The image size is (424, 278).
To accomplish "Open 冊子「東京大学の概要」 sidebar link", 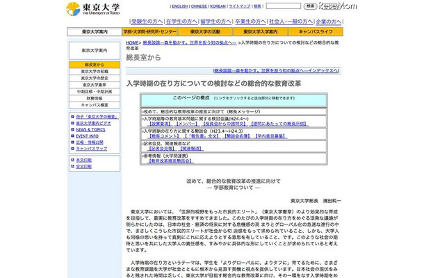I will point(97,117).
